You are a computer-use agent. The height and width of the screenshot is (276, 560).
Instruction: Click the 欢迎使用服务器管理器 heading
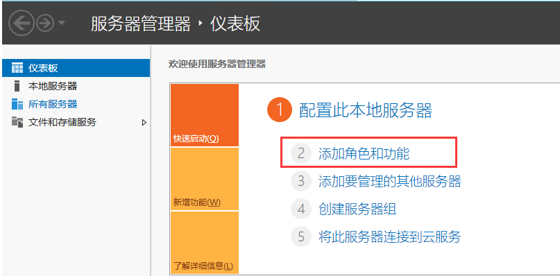point(217,64)
